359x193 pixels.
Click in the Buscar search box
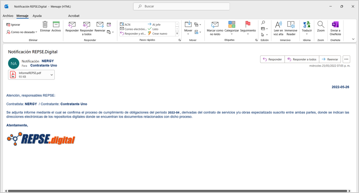(181, 6)
